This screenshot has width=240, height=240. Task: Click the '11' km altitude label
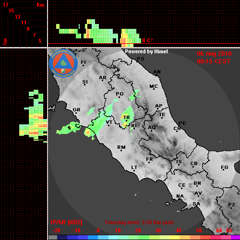[x=24, y=23]
